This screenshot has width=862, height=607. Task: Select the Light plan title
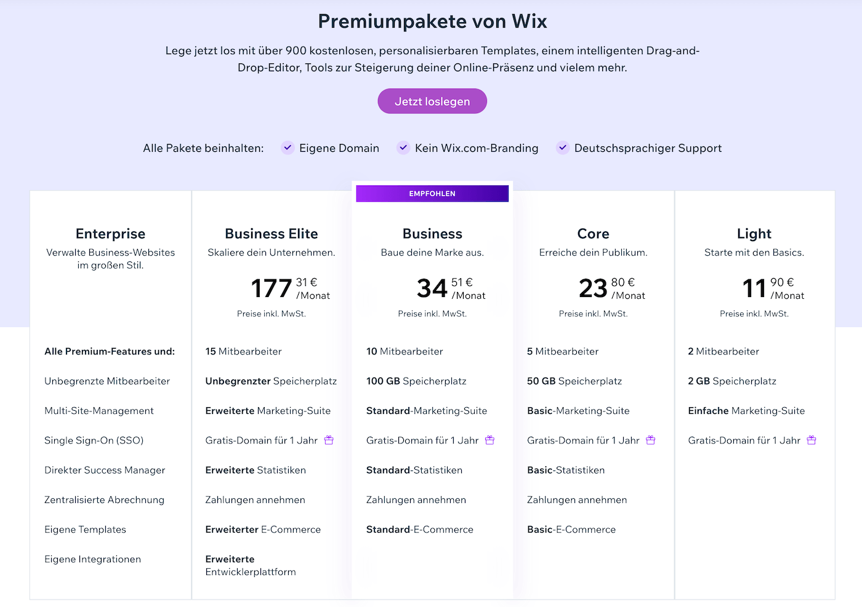754,234
